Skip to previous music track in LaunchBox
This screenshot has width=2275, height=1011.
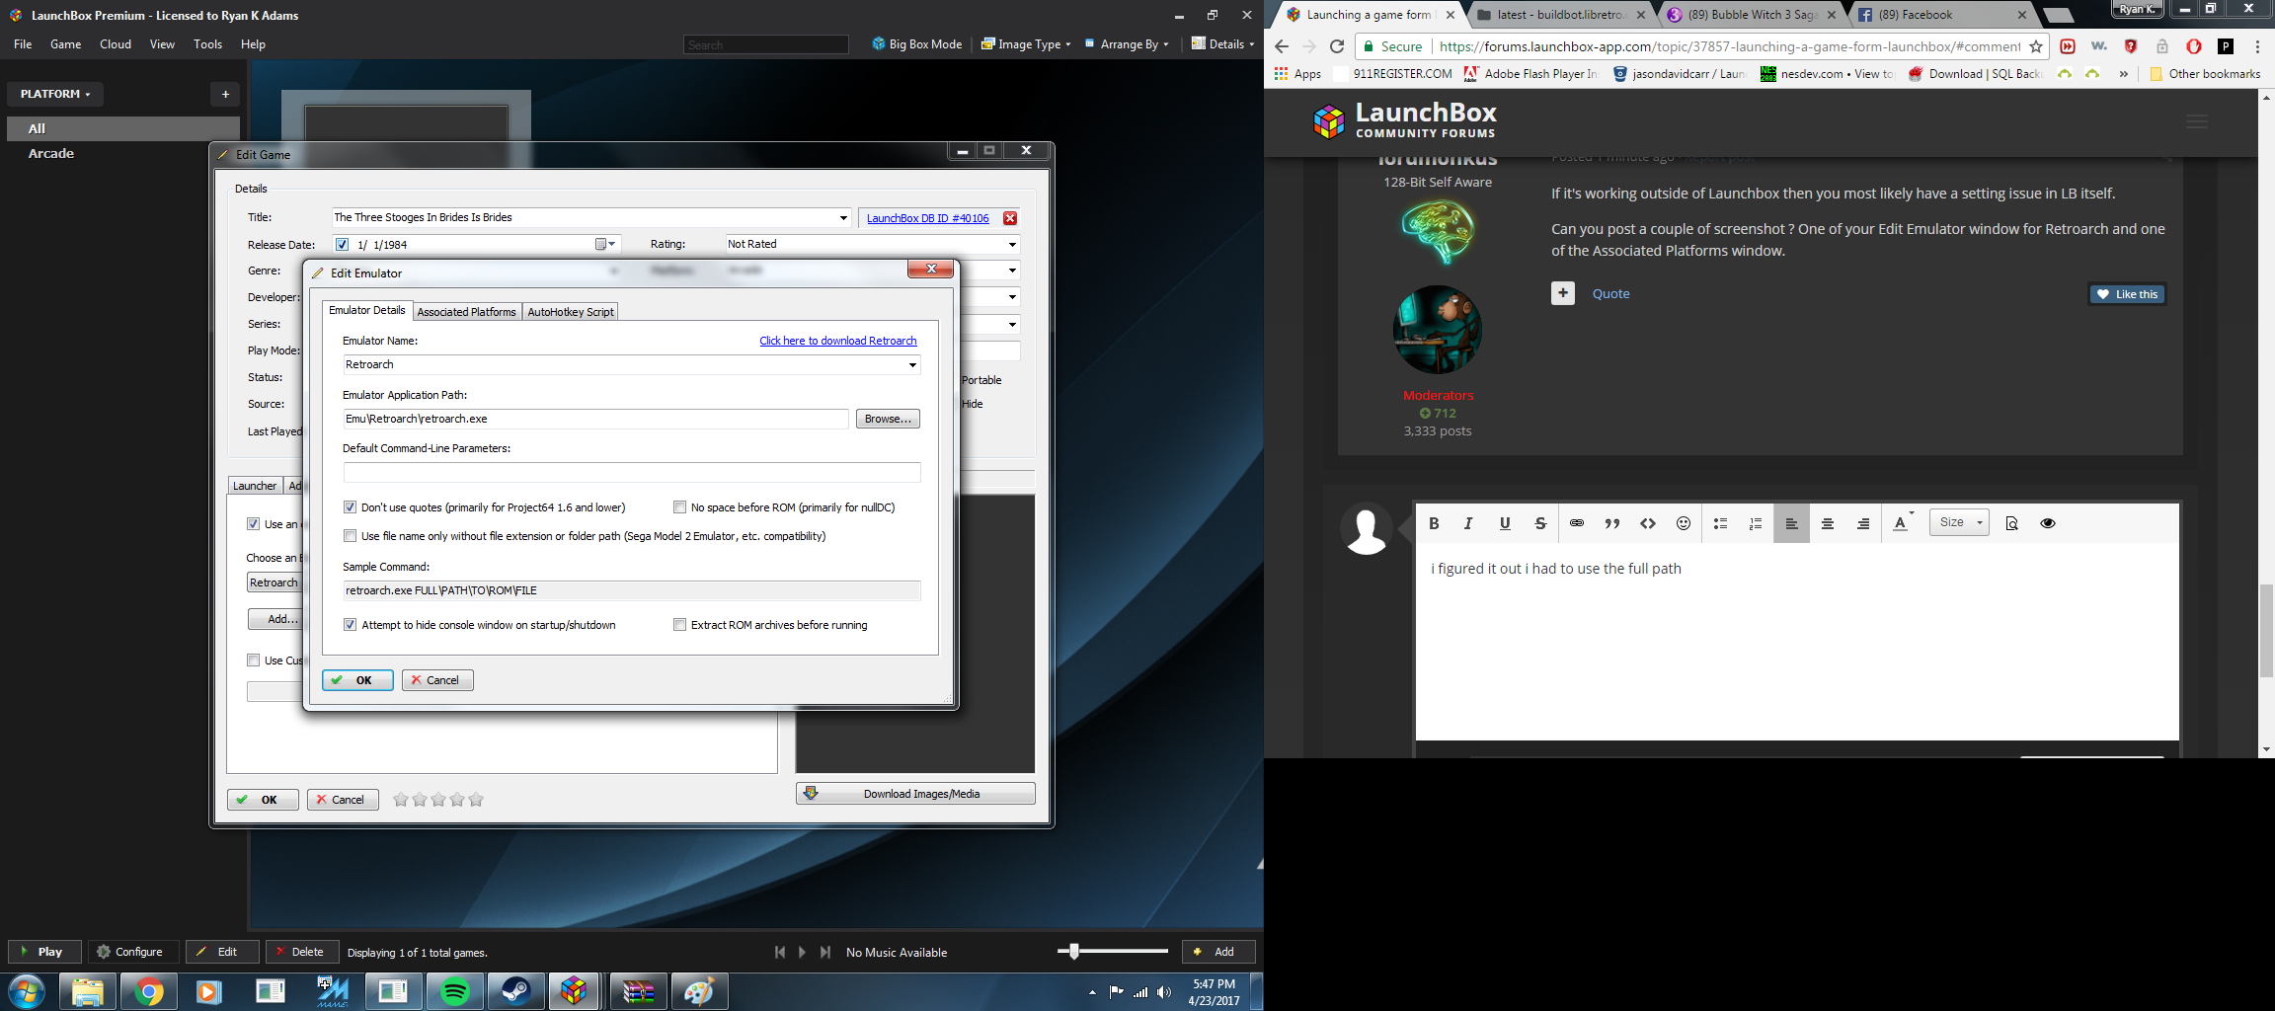click(x=780, y=952)
